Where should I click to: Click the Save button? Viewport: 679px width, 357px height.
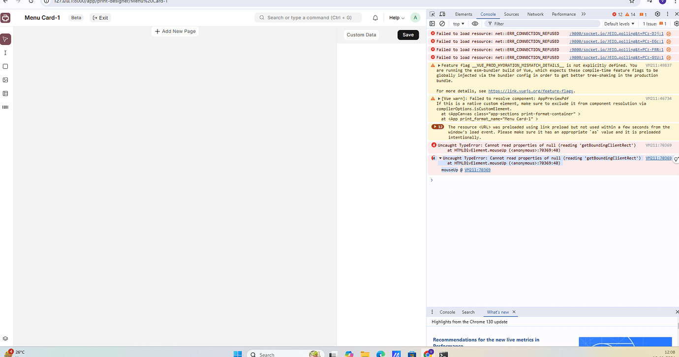(408, 35)
